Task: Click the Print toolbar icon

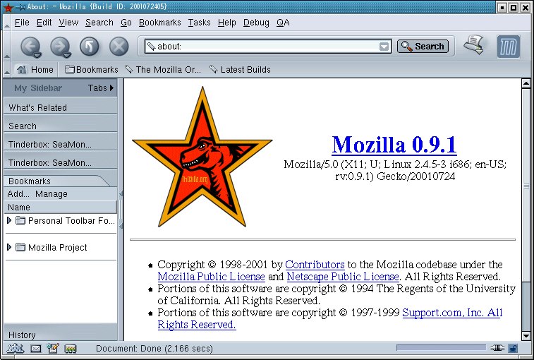Action: coord(474,44)
